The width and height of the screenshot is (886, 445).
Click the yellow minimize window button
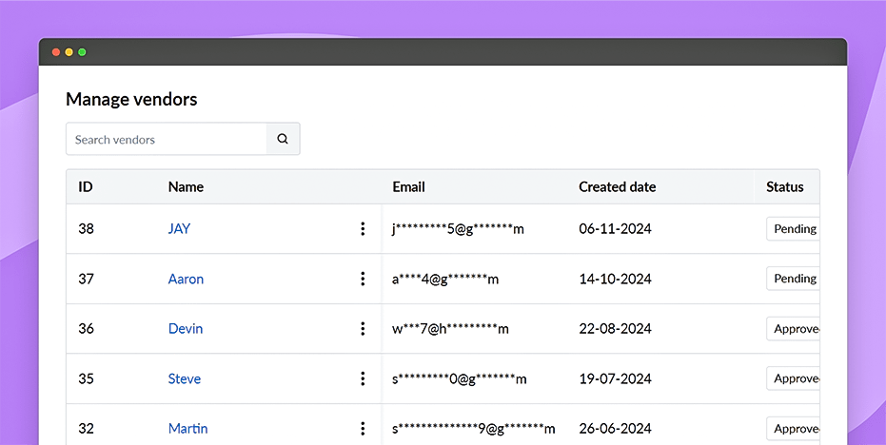[x=69, y=52]
